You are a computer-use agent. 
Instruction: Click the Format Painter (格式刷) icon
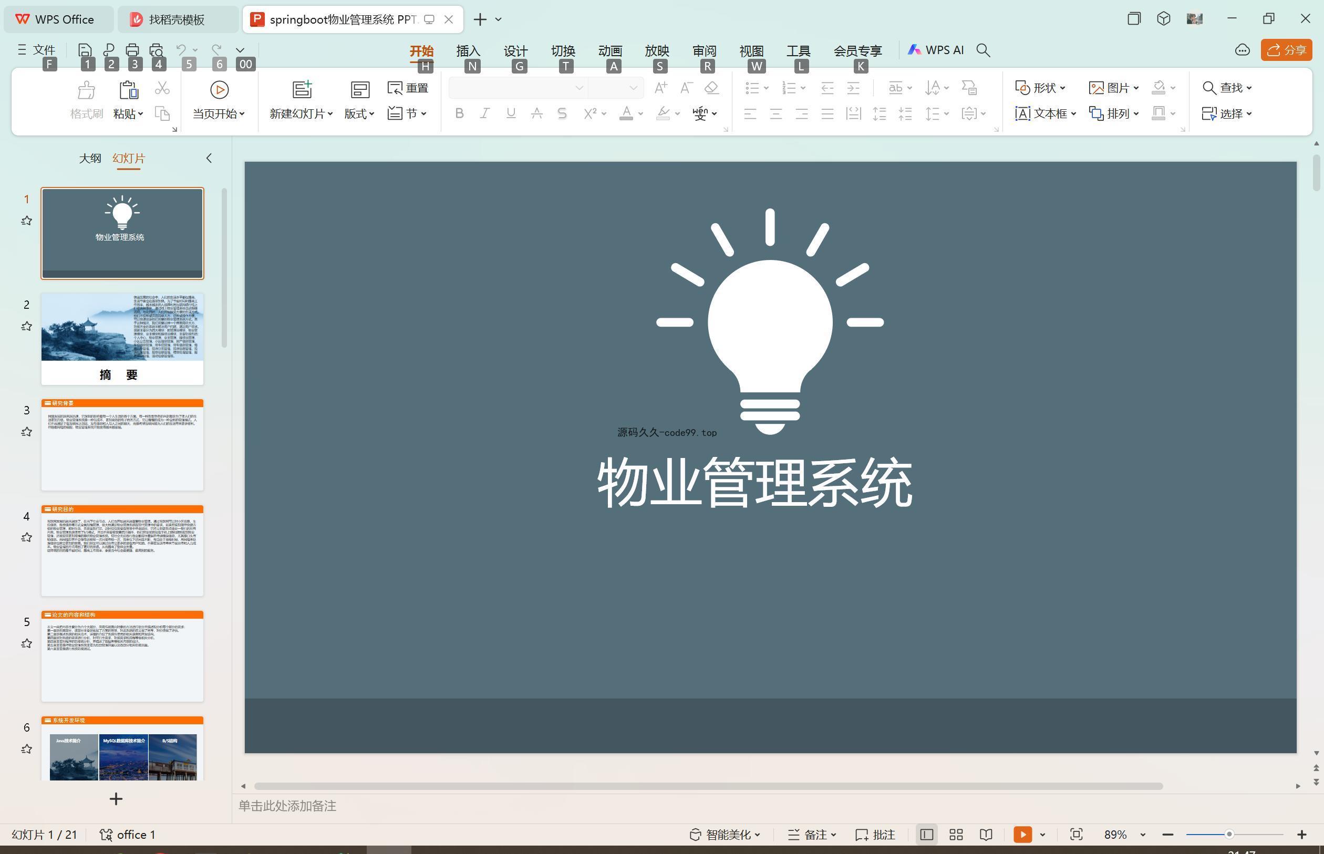[87, 89]
